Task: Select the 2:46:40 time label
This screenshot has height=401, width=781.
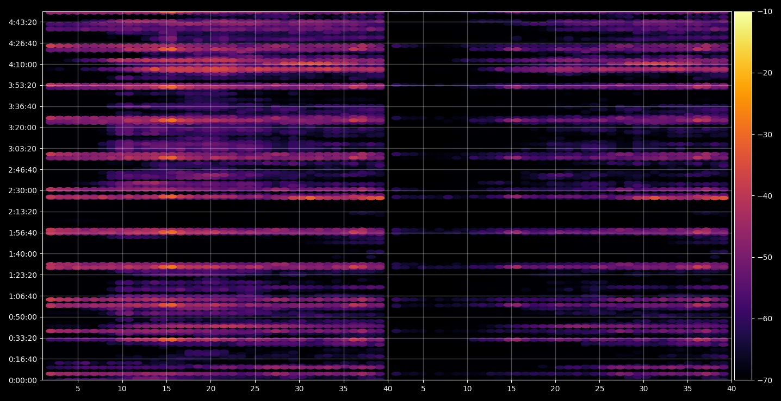Action: [23, 170]
